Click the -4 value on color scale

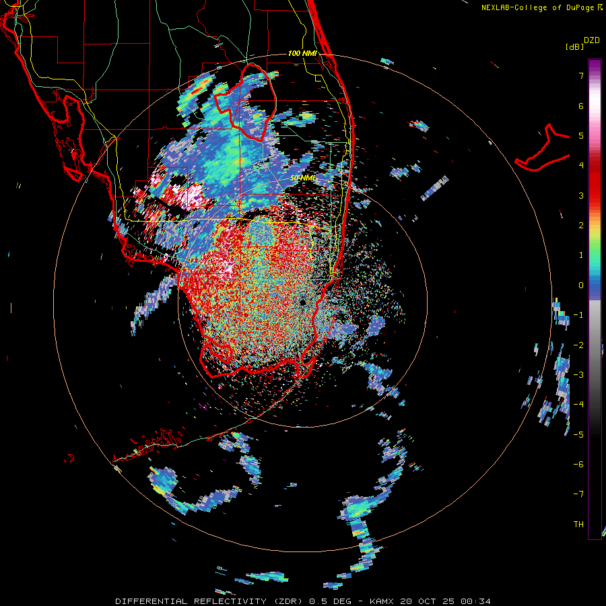coord(578,405)
